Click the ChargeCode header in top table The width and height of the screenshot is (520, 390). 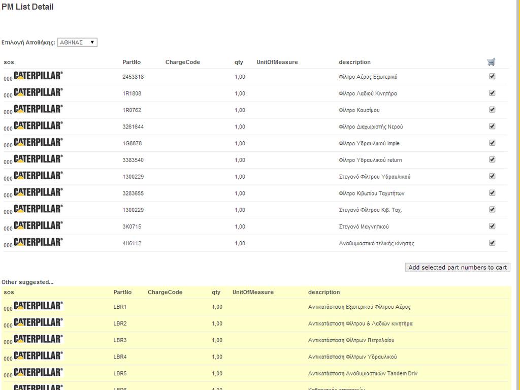[183, 62]
